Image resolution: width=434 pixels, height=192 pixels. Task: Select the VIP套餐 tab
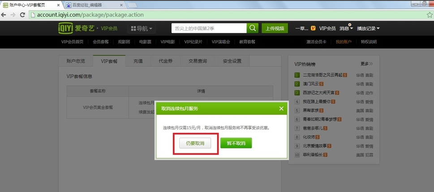point(109,61)
